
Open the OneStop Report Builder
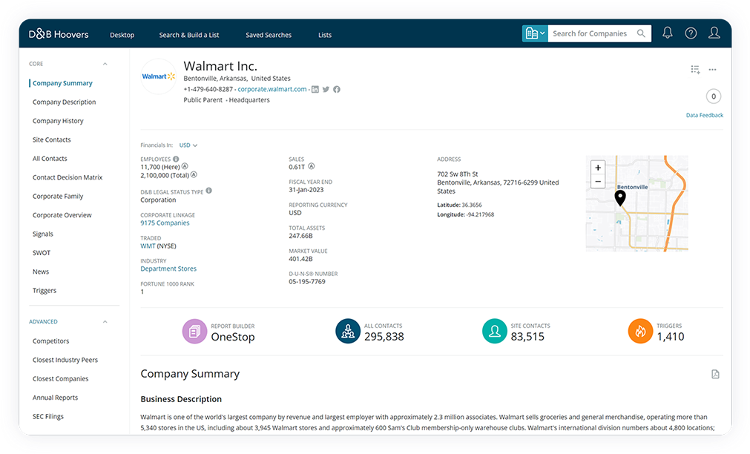click(x=195, y=332)
